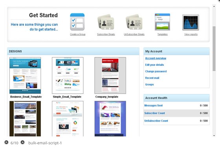Screen dimensions: 220x149
Task: Open Recent mail link
Action: point(152,78)
